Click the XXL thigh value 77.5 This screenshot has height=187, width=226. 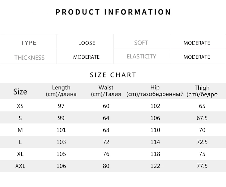pyautogui.click(x=202, y=166)
